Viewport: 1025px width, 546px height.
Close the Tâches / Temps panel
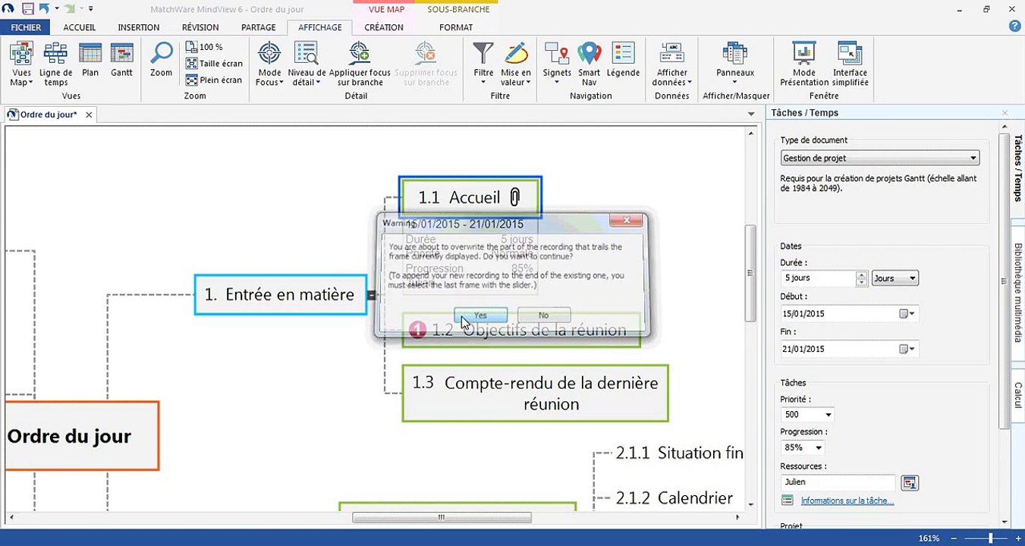(1005, 113)
